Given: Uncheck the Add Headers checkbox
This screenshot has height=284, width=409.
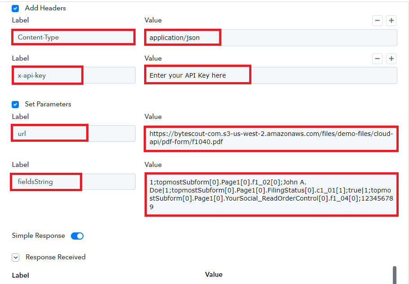Looking at the screenshot, I should pyautogui.click(x=15, y=8).
